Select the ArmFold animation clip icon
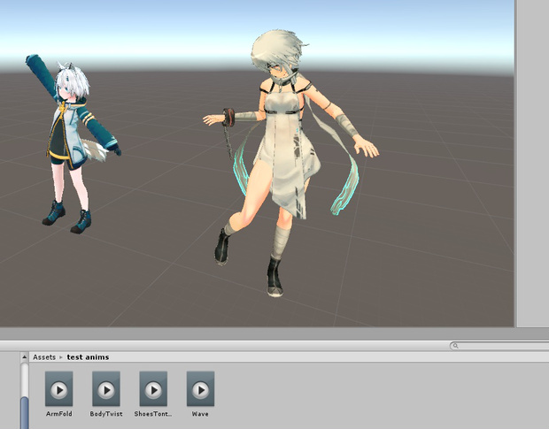This screenshot has height=429, width=549. pyautogui.click(x=58, y=388)
